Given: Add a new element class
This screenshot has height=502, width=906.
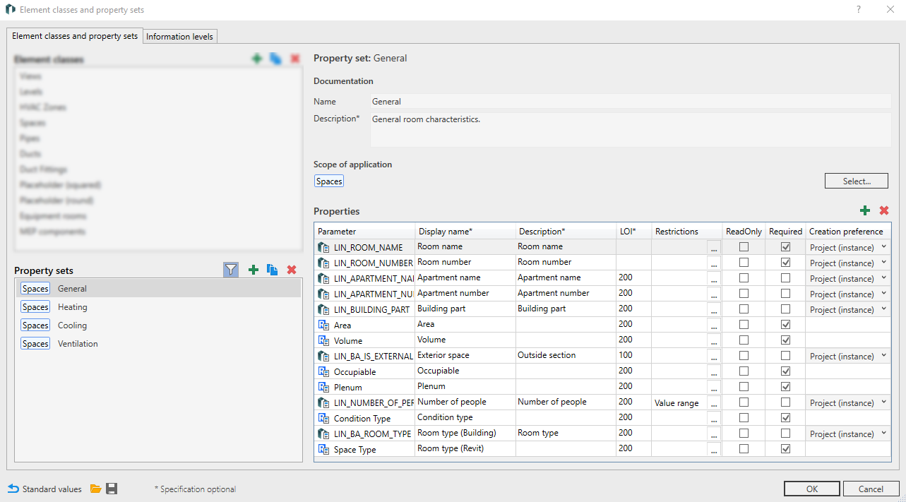Looking at the screenshot, I should tap(257, 59).
